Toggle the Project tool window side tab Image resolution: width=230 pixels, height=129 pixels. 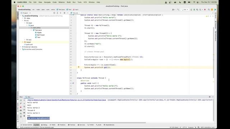18,15
